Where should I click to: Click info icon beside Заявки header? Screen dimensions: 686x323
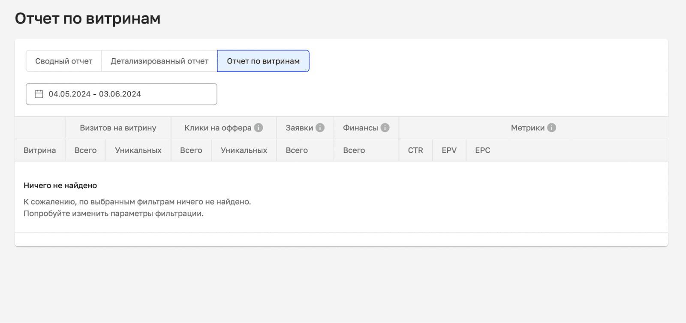coord(320,128)
